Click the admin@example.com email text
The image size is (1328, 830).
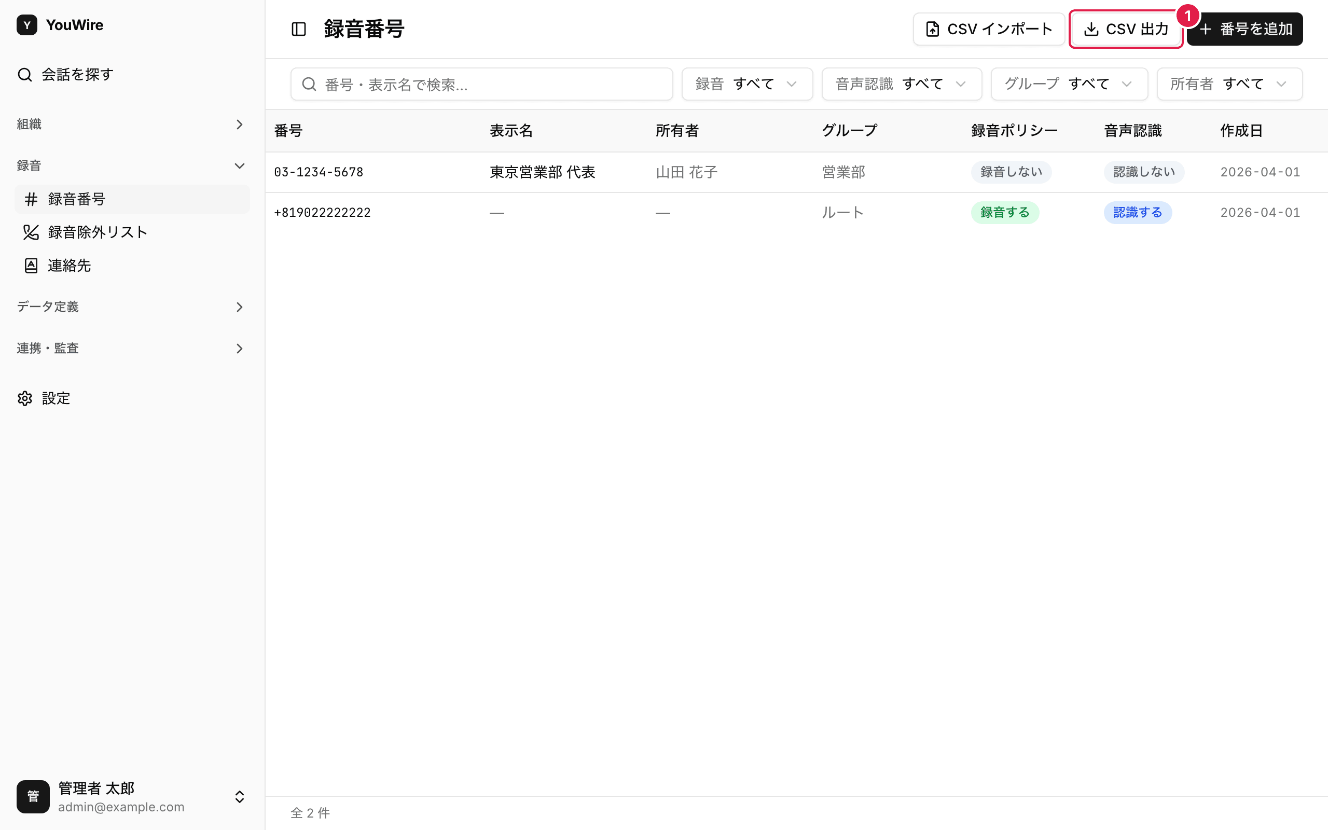[121, 807]
